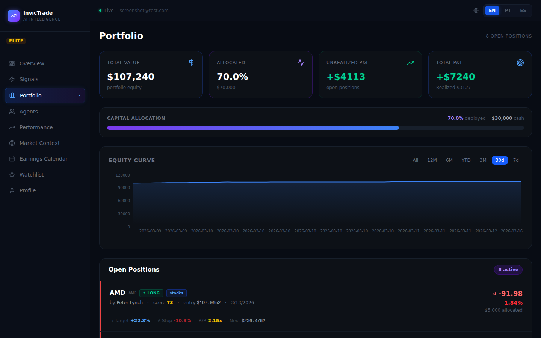Toggle the Live status indicator
This screenshot has height=338, width=541.
(106, 10)
